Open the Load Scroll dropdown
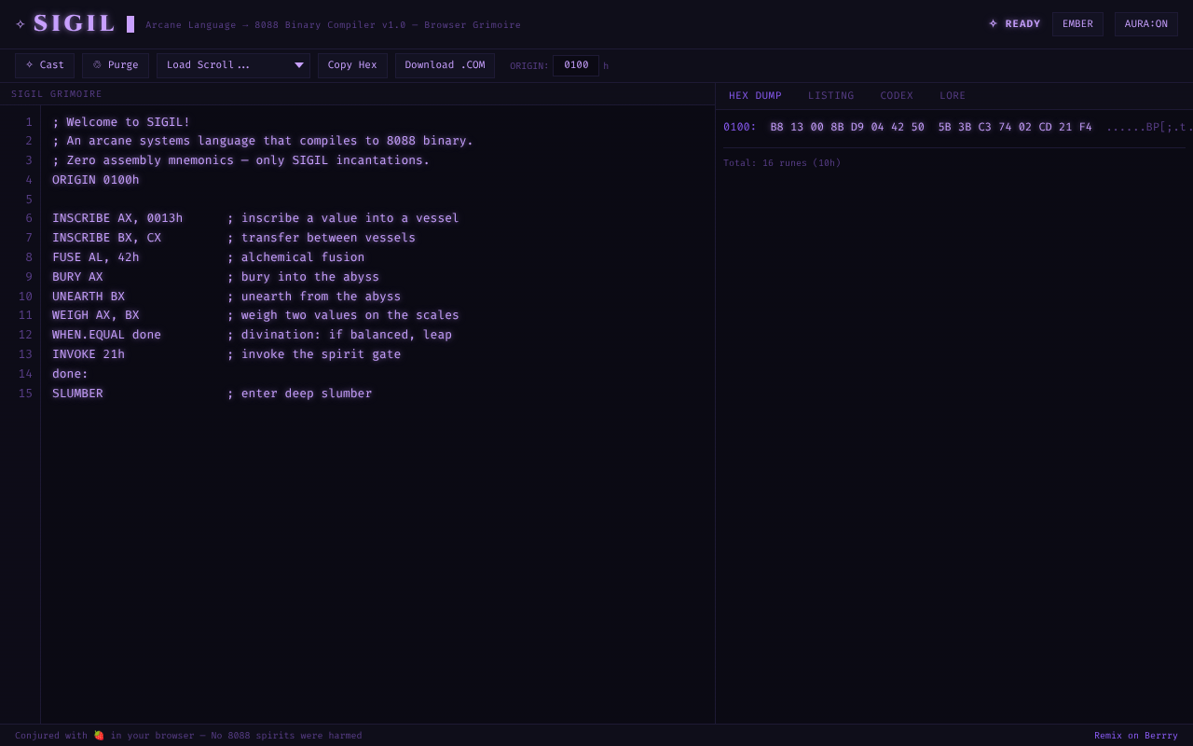 tap(233, 65)
